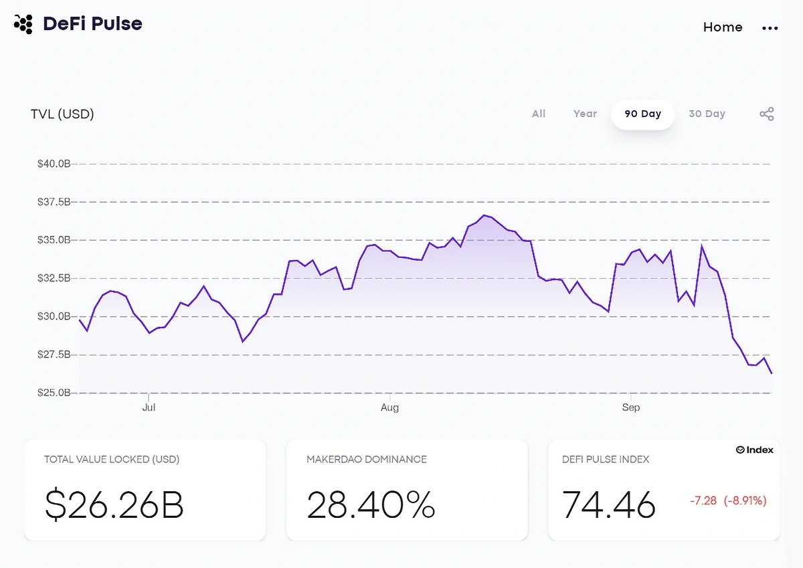Viewport: 803px width, 568px height.
Task: Click the $32.5B y-axis label
Action: (x=54, y=278)
